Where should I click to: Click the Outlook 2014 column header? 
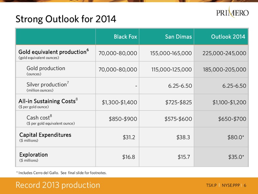pos(228,37)
